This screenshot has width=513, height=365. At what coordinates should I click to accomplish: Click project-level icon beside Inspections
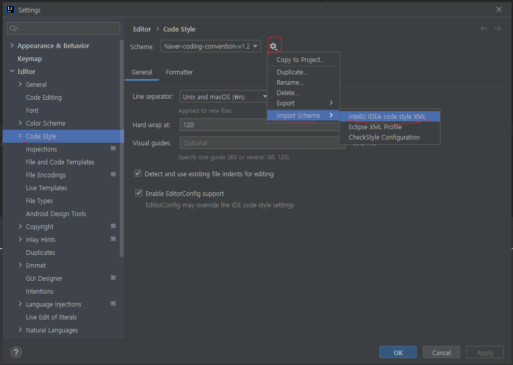113,148
